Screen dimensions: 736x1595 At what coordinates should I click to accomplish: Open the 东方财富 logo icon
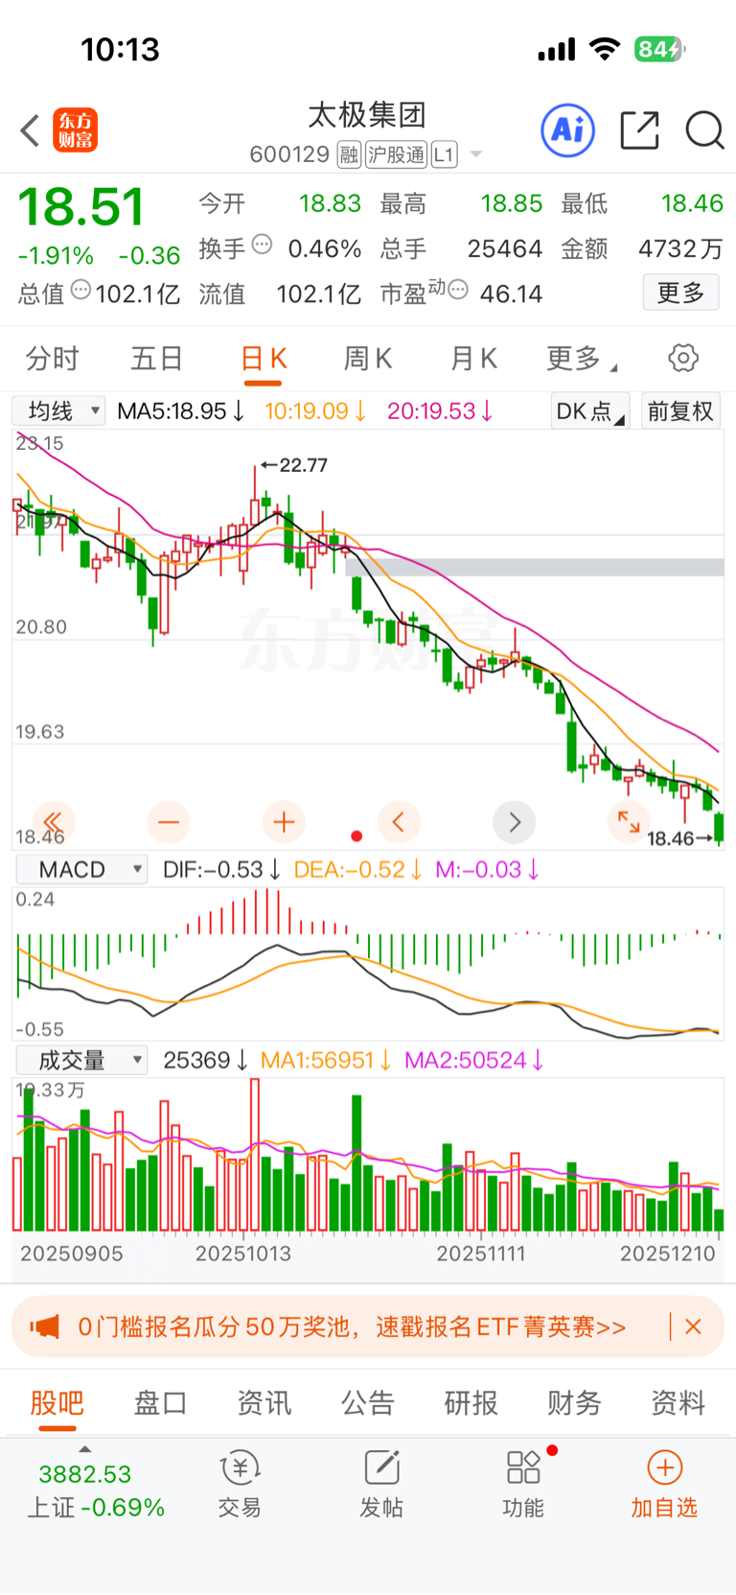tap(75, 130)
